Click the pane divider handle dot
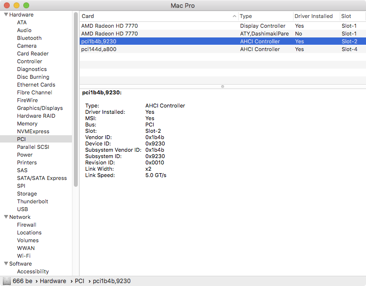This screenshot has width=366, height=286. click(x=223, y=87)
